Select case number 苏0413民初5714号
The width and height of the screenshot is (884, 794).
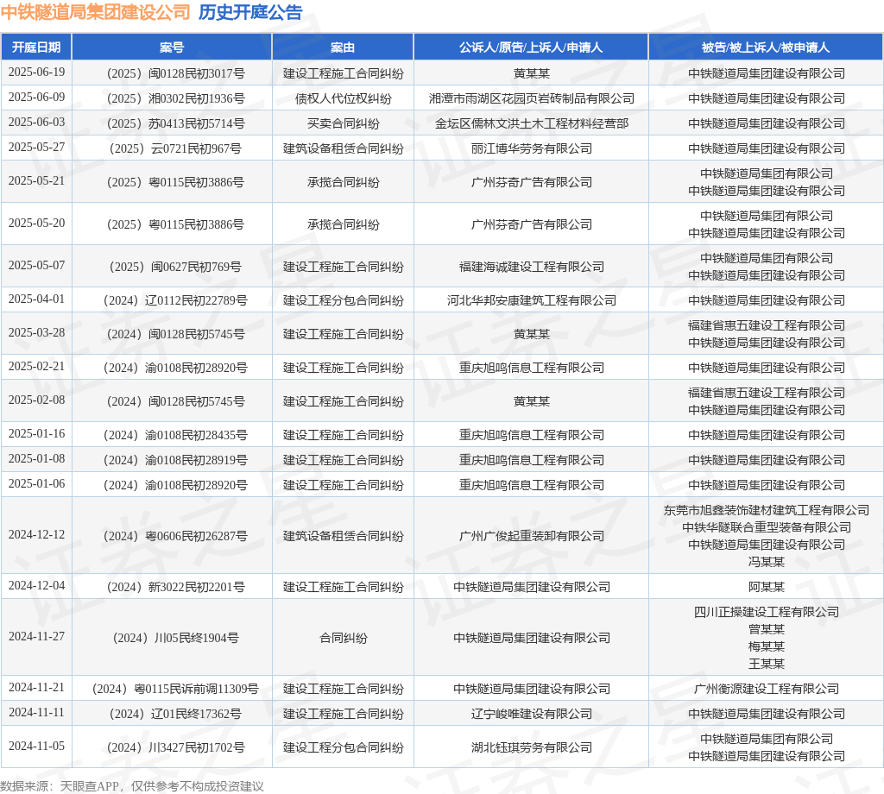176,124
